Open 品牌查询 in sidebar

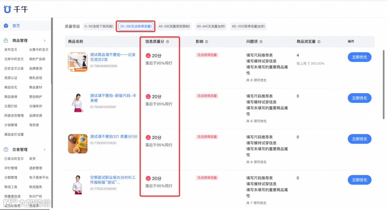(36, 68)
